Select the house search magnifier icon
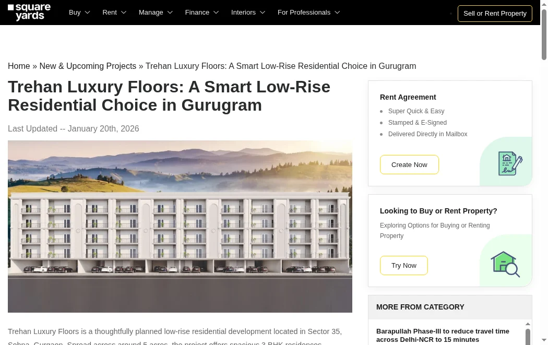The width and height of the screenshot is (548, 345). click(505, 264)
